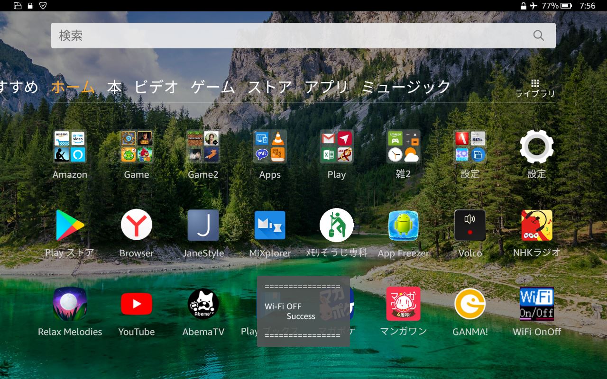Open the MiXplorer file manager
The image size is (607, 379).
[270, 226]
